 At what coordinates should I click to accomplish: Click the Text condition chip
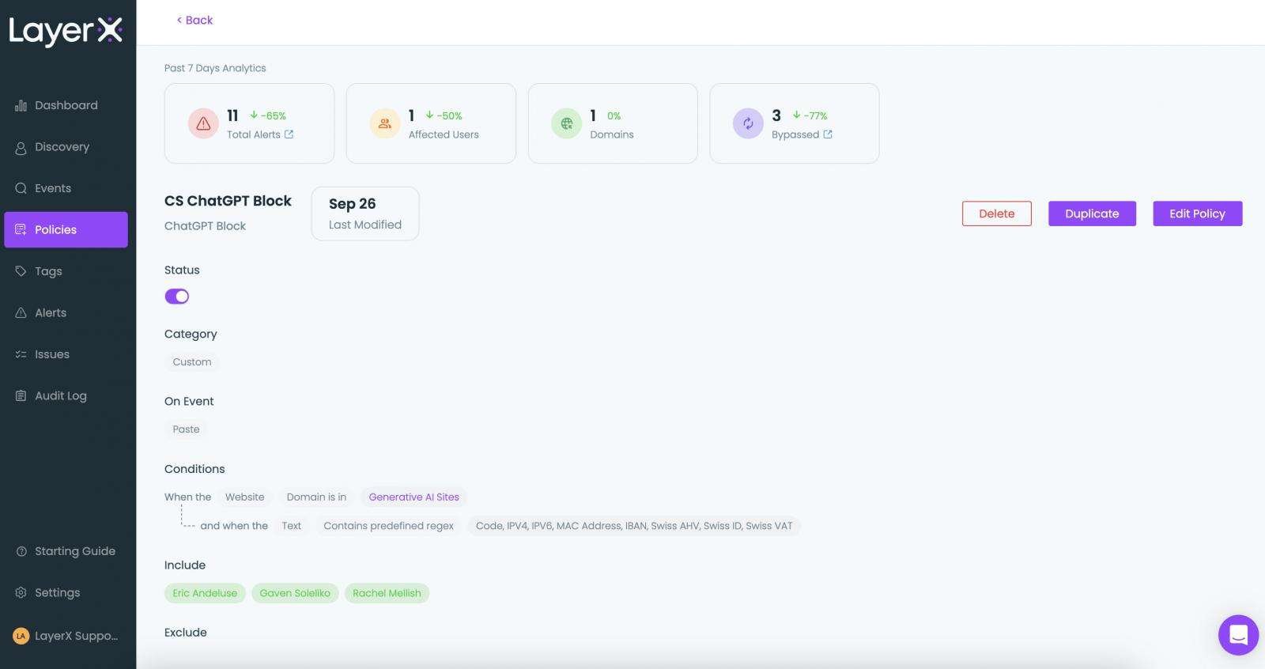tap(291, 526)
